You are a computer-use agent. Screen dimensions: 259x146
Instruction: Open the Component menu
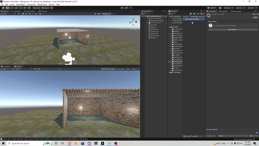click(31, 4)
